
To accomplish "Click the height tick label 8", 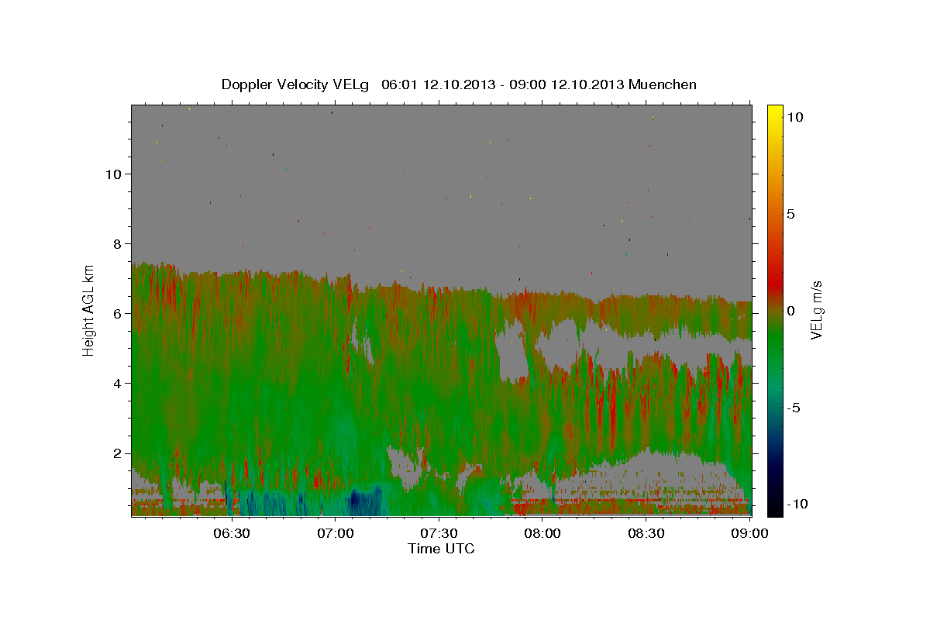I will (x=118, y=243).
